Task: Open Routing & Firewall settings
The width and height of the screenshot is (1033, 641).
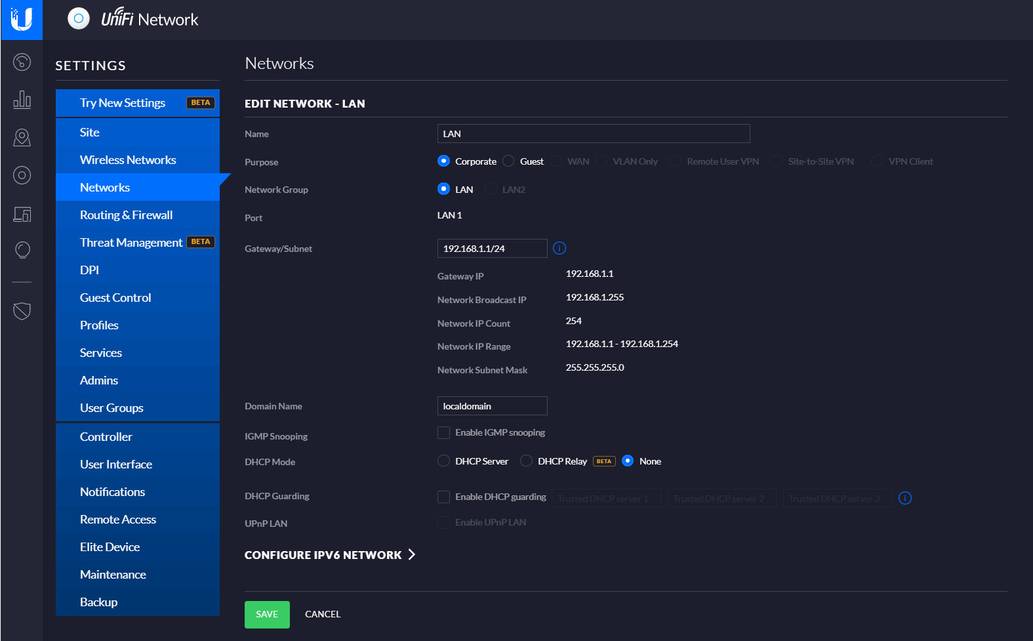Action: tap(126, 215)
